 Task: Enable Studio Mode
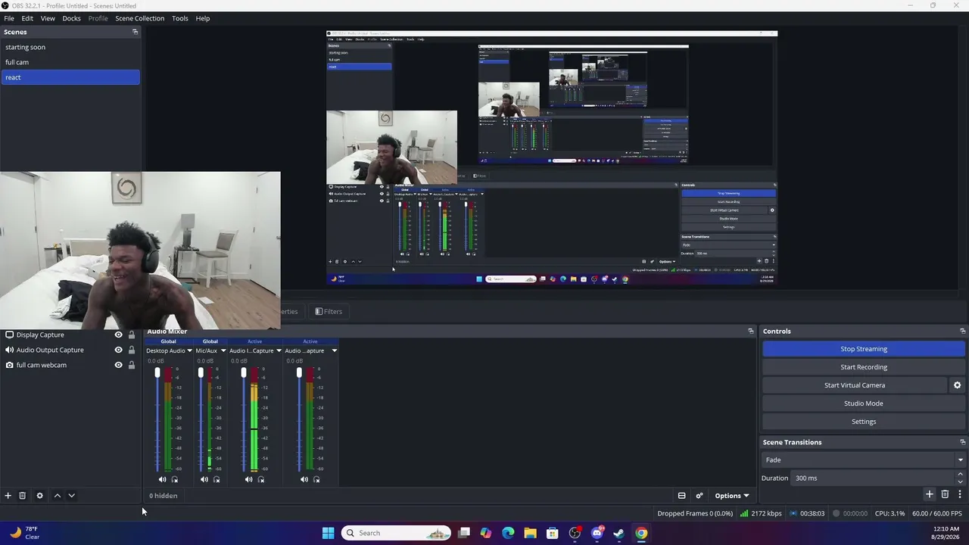tap(864, 403)
